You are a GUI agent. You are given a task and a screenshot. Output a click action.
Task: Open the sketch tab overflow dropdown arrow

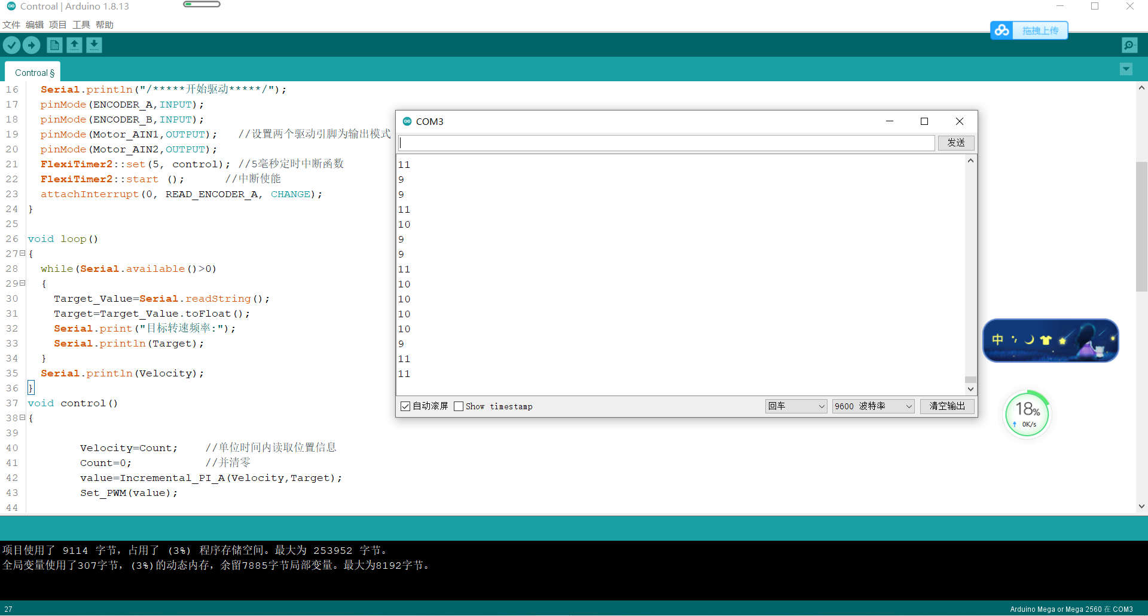(1126, 69)
